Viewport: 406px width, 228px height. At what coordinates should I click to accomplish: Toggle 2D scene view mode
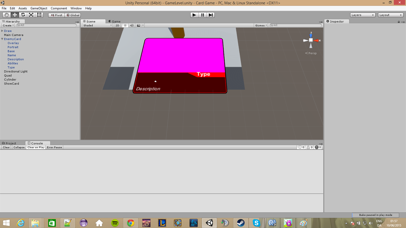pyautogui.click(x=117, y=25)
